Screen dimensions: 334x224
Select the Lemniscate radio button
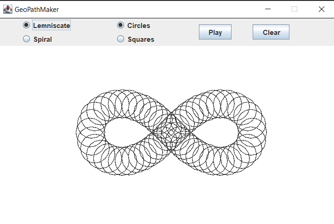click(x=27, y=25)
